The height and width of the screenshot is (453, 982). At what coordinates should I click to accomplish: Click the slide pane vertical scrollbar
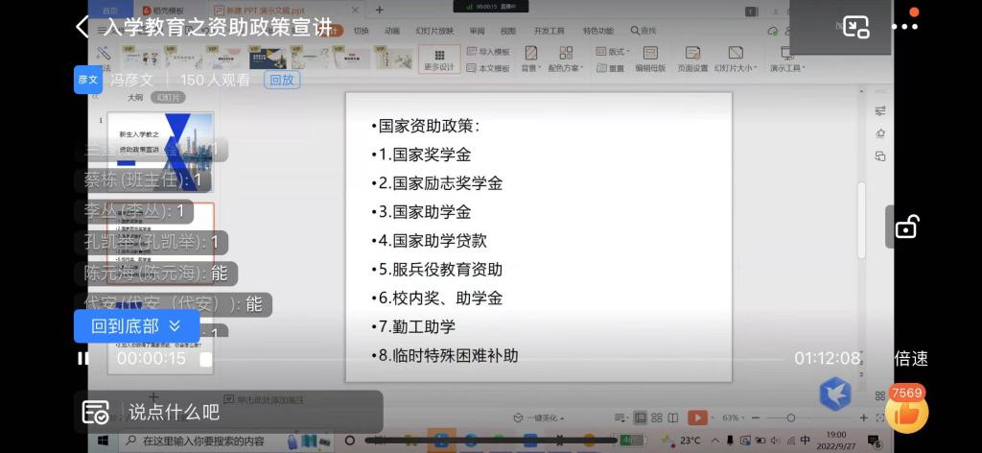click(x=862, y=220)
